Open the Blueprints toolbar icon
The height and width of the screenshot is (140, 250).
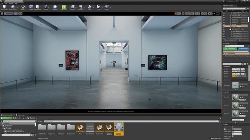(x=73, y=7)
